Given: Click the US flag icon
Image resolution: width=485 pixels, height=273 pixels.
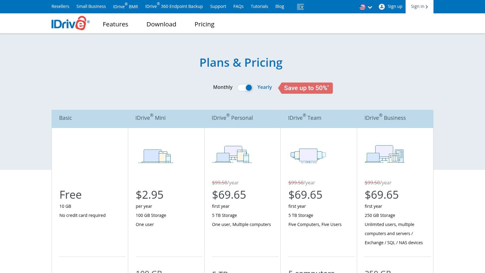Looking at the screenshot, I should coord(362,7).
